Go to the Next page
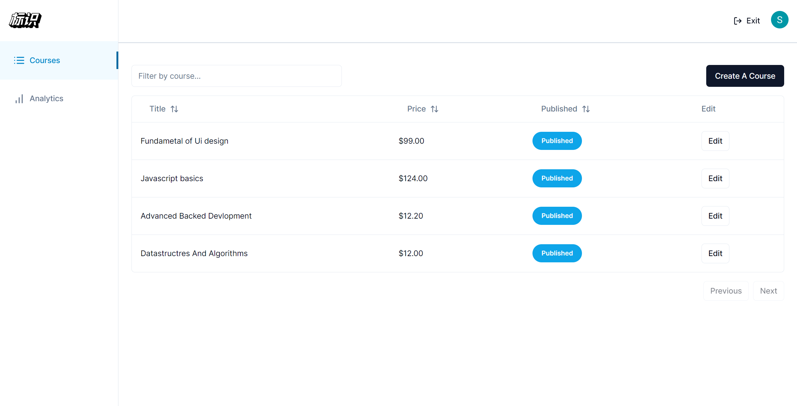This screenshot has height=406, width=797. click(x=768, y=291)
